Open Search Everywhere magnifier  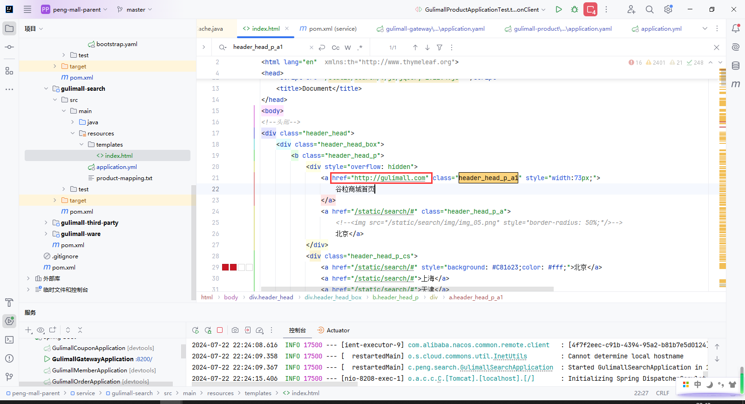pyautogui.click(x=650, y=9)
